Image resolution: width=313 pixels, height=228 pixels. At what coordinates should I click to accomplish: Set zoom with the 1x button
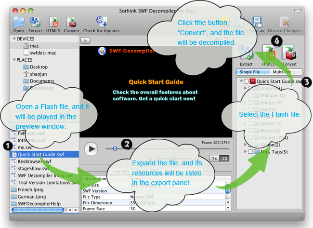pos(215,159)
